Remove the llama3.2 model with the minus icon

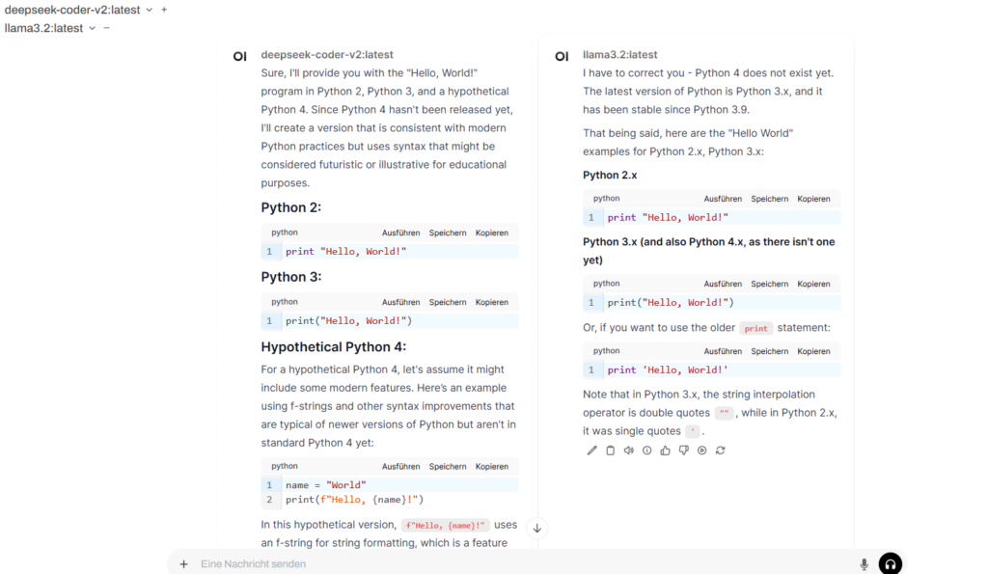click(x=106, y=28)
